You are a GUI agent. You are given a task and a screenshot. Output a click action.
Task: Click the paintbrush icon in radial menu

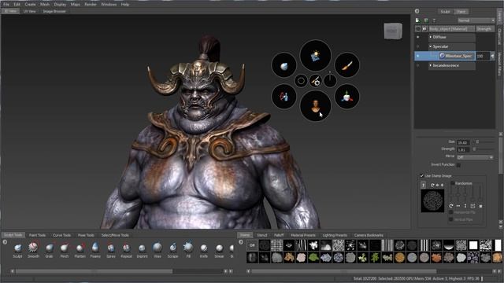[346, 65]
